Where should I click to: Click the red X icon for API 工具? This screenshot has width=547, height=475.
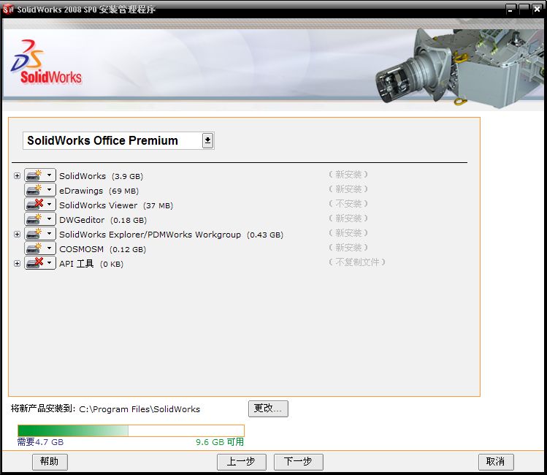click(x=34, y=263)
